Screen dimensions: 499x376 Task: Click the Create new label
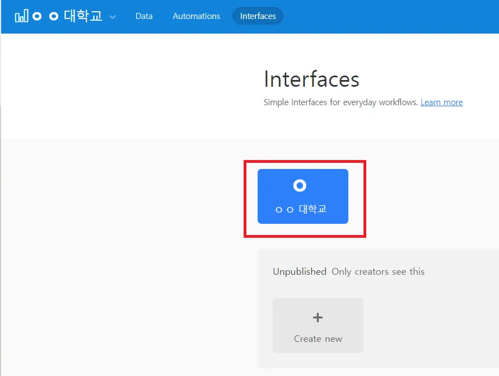pos(318,339)
